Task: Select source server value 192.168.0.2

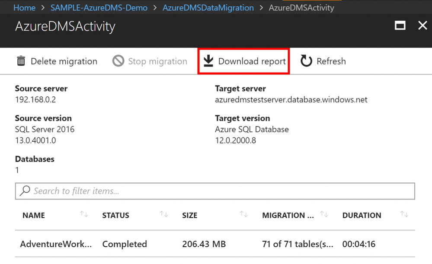Action: coord(35,99)
